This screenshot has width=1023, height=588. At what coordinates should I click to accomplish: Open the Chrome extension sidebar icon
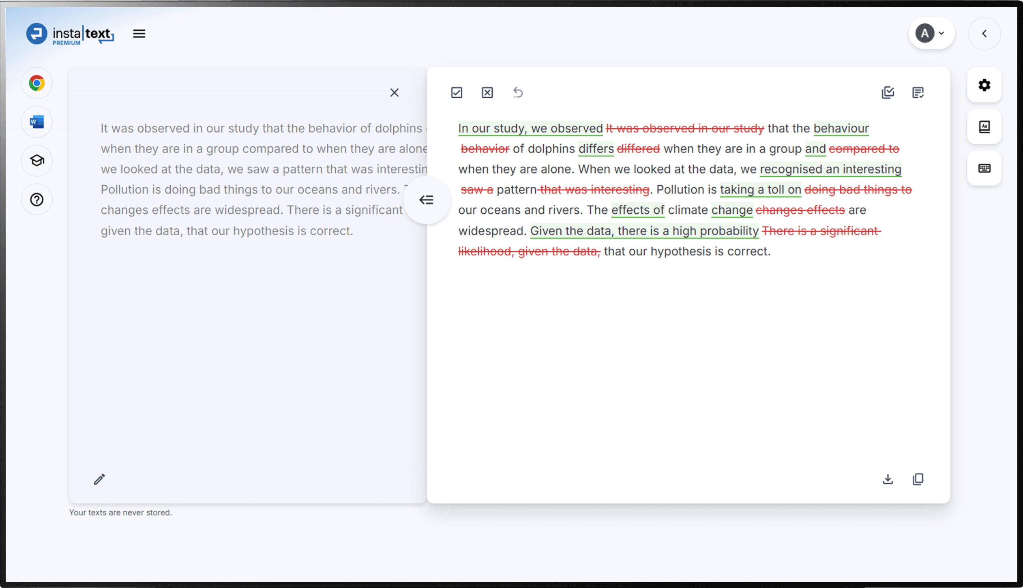[37, 84]
